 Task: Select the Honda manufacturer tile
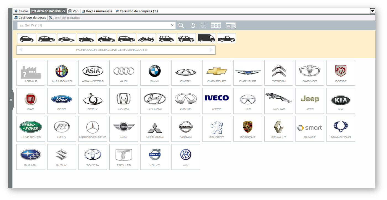(x=124, y=101)
